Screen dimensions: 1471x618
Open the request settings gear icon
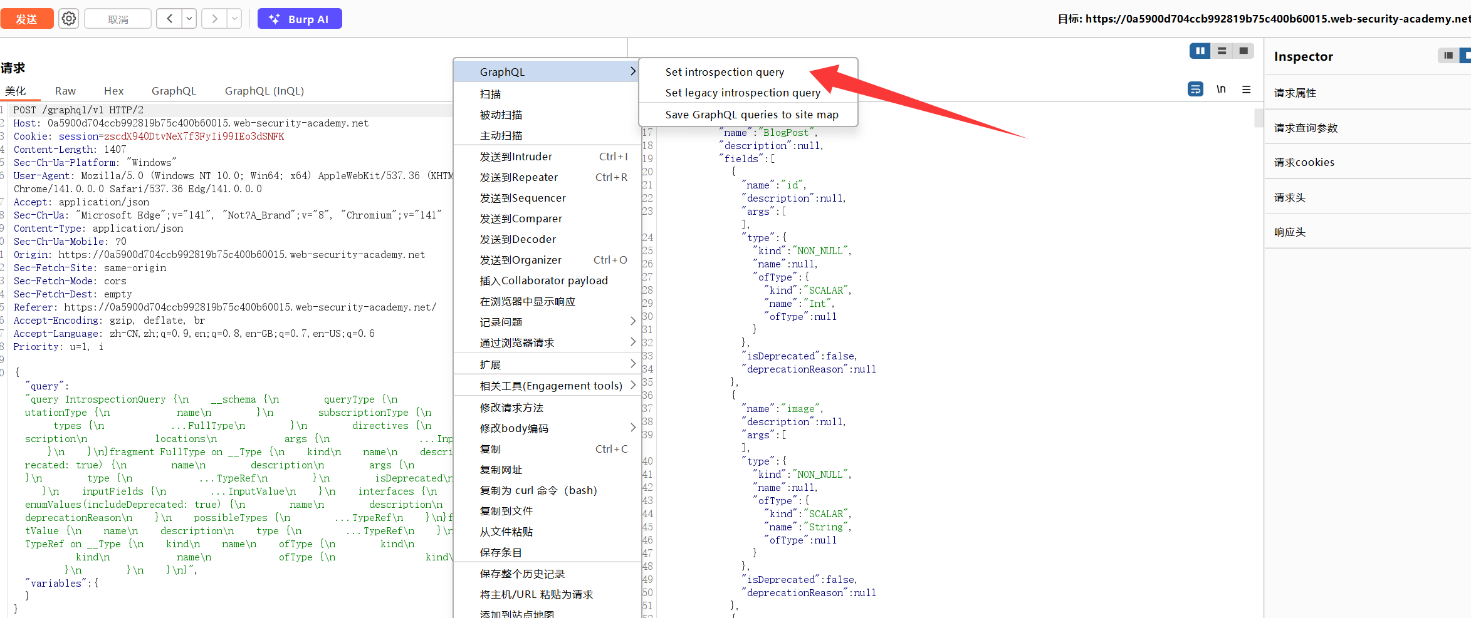(69, 19)
